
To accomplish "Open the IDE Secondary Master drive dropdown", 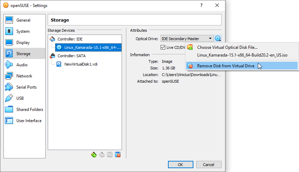I will click(186, 39).
